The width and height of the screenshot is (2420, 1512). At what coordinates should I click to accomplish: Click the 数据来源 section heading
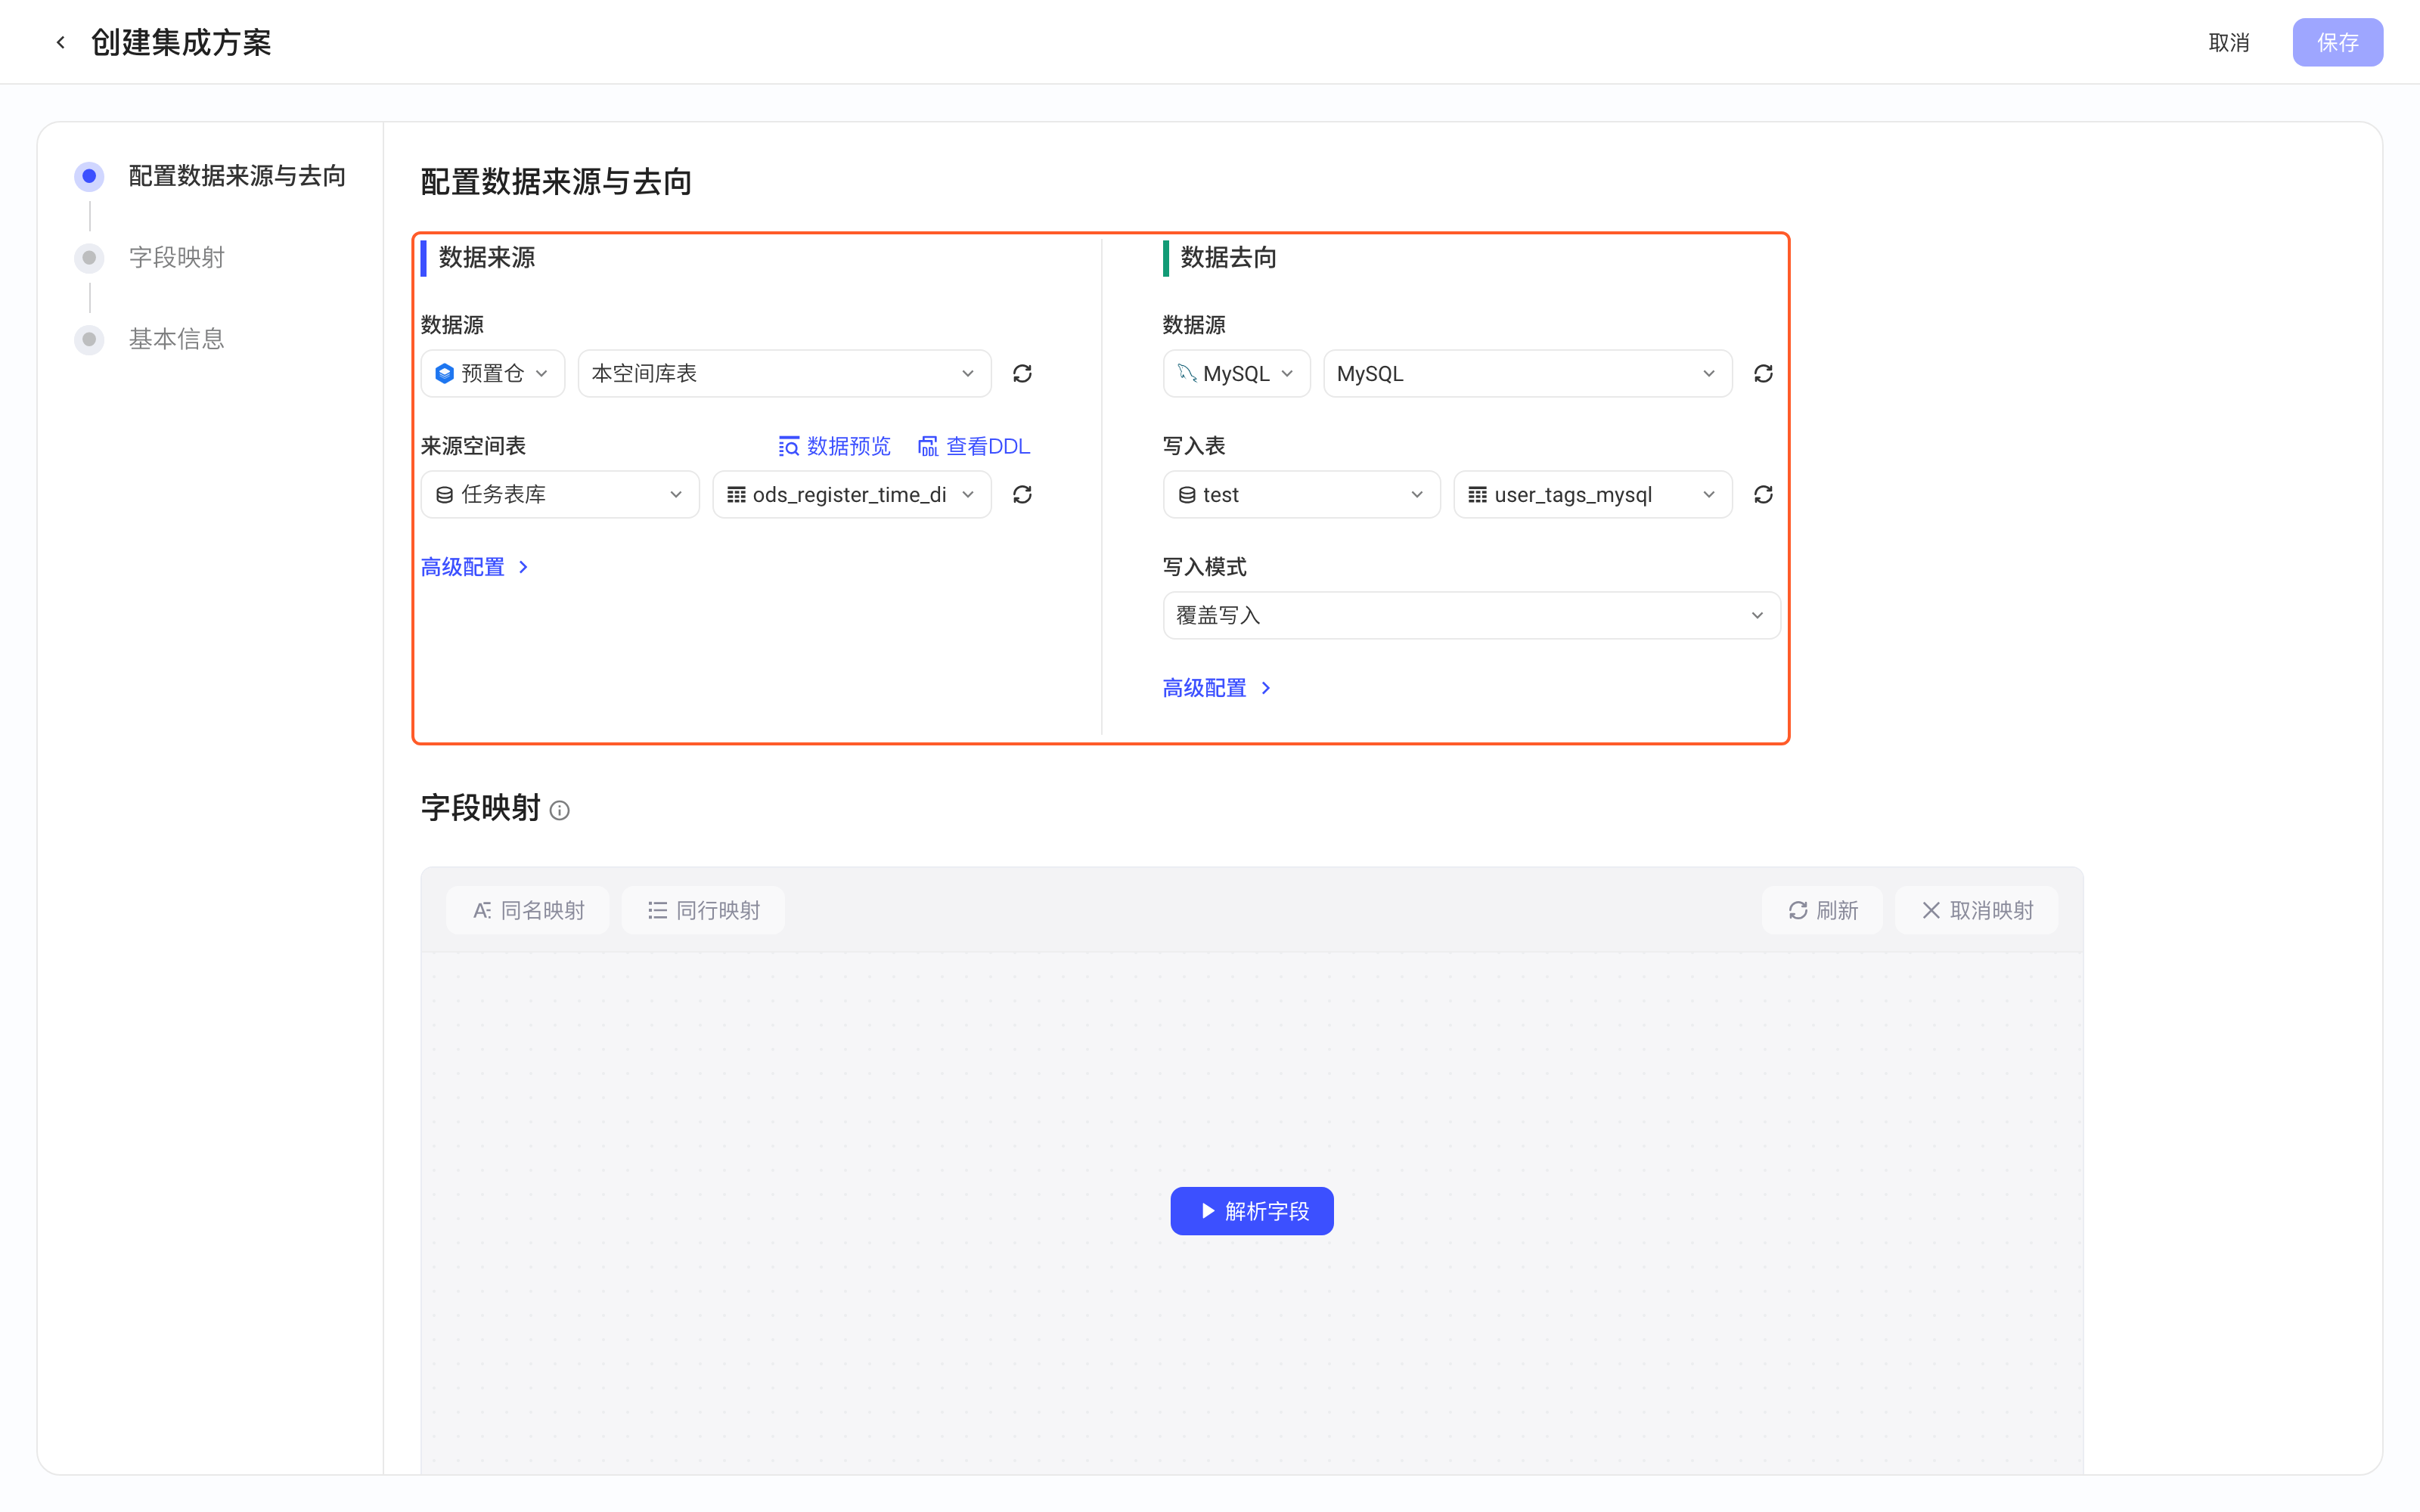[x=487, y=258]
